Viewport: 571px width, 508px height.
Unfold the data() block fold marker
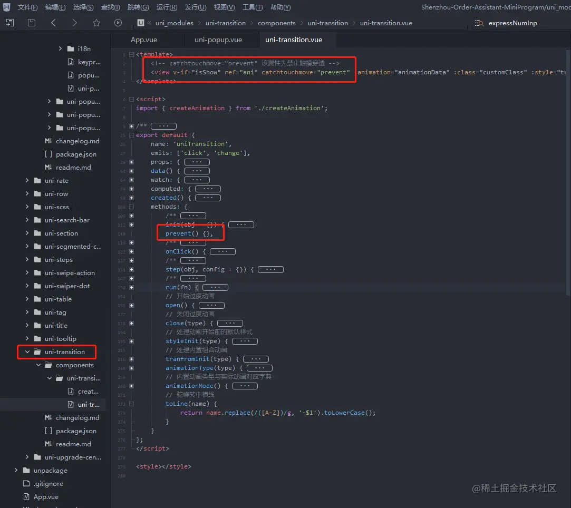[x=131, y=171]
